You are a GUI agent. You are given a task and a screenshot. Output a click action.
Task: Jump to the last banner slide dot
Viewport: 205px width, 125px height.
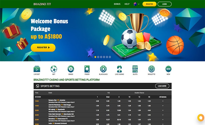pos(110,57)
